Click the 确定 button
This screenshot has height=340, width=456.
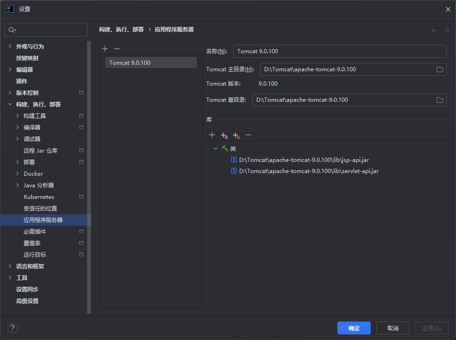354,328
